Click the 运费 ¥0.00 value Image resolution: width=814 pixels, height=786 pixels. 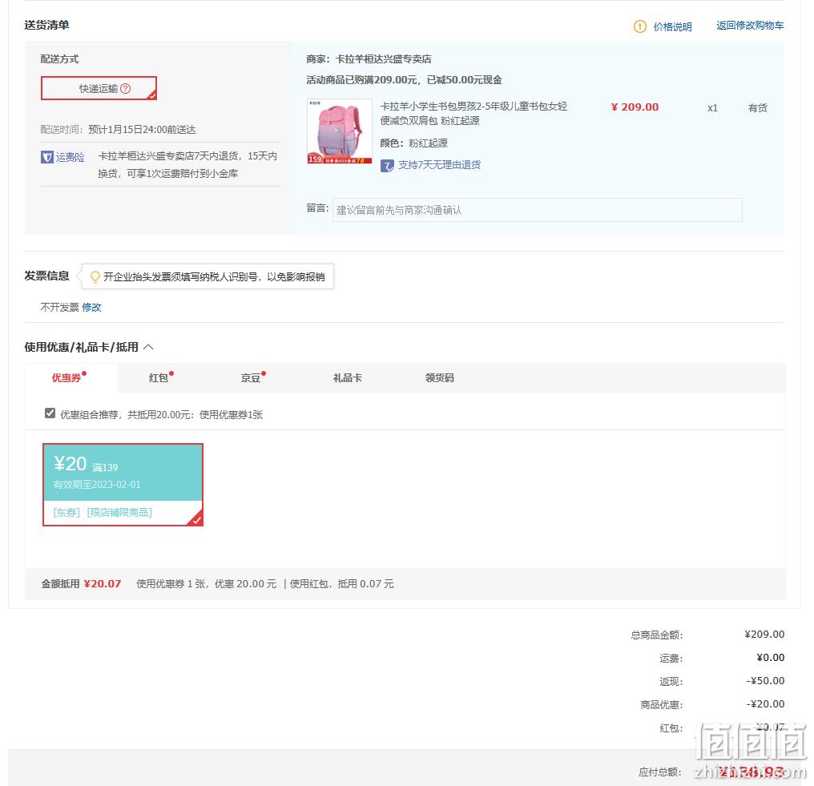tap(771, 657)
